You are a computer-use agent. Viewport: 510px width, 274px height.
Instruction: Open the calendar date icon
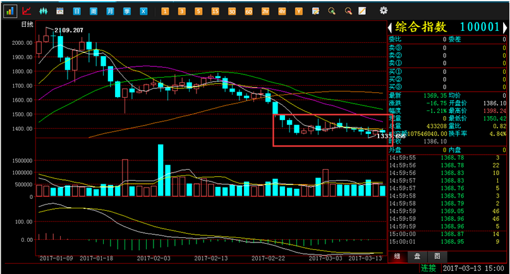(60, 11)
